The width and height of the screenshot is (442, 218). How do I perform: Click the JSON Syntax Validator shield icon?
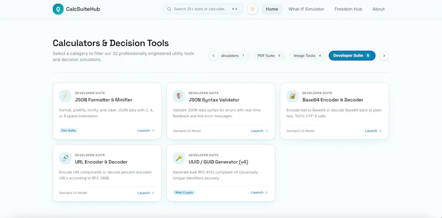(178, 96)
